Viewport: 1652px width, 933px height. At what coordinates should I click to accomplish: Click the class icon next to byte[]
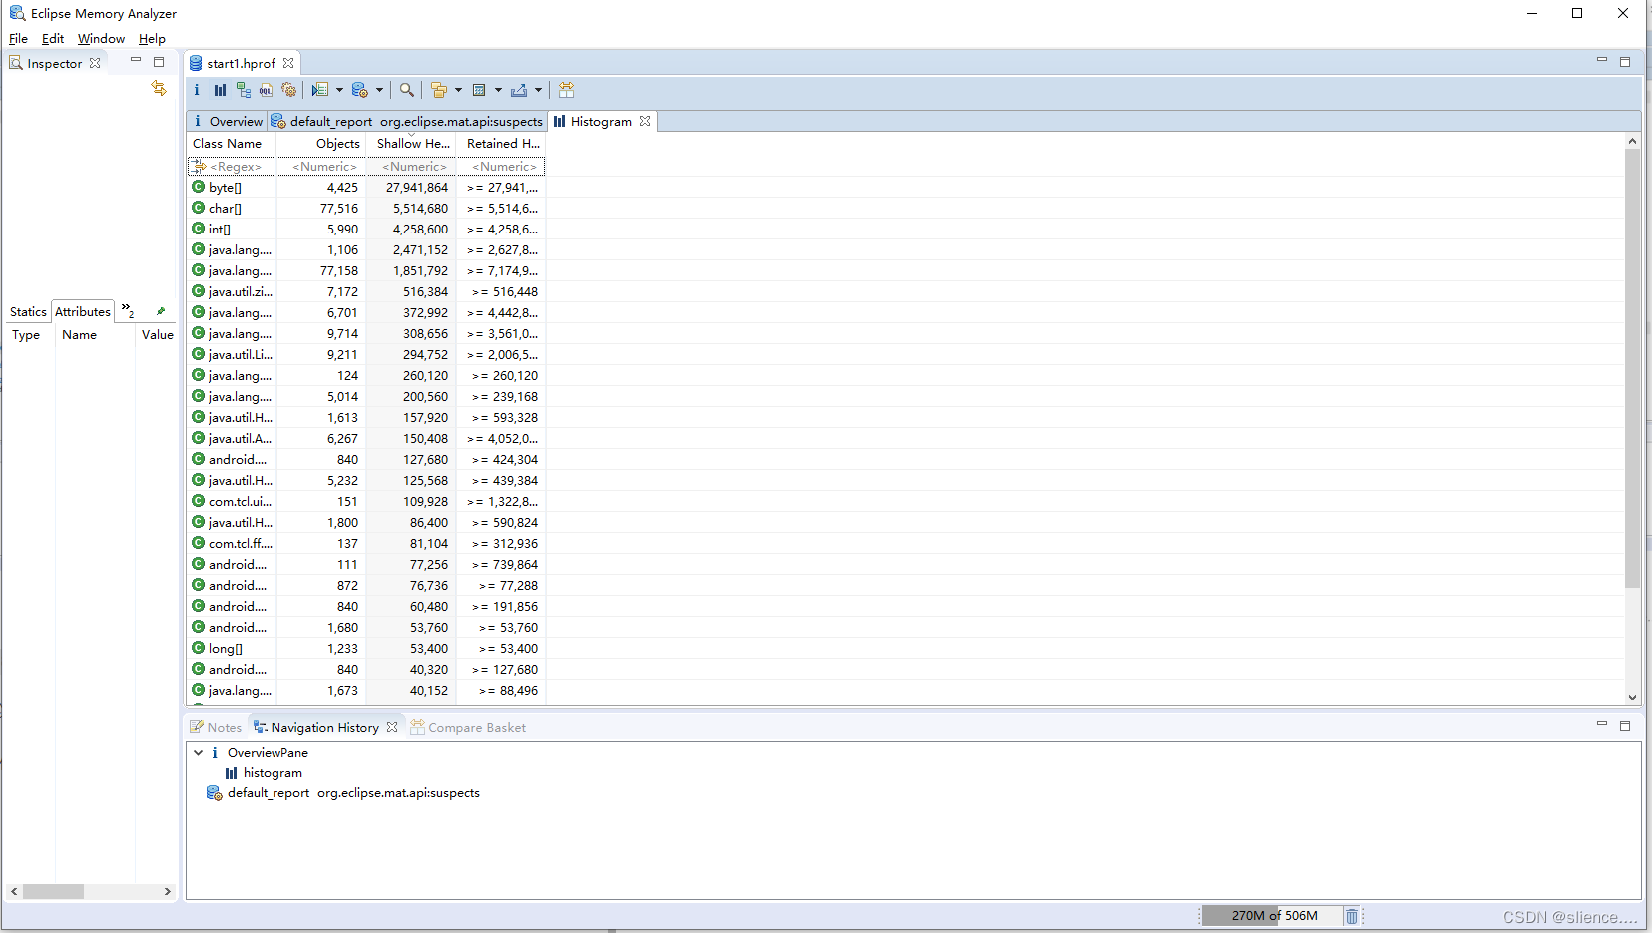pos(199,187)
